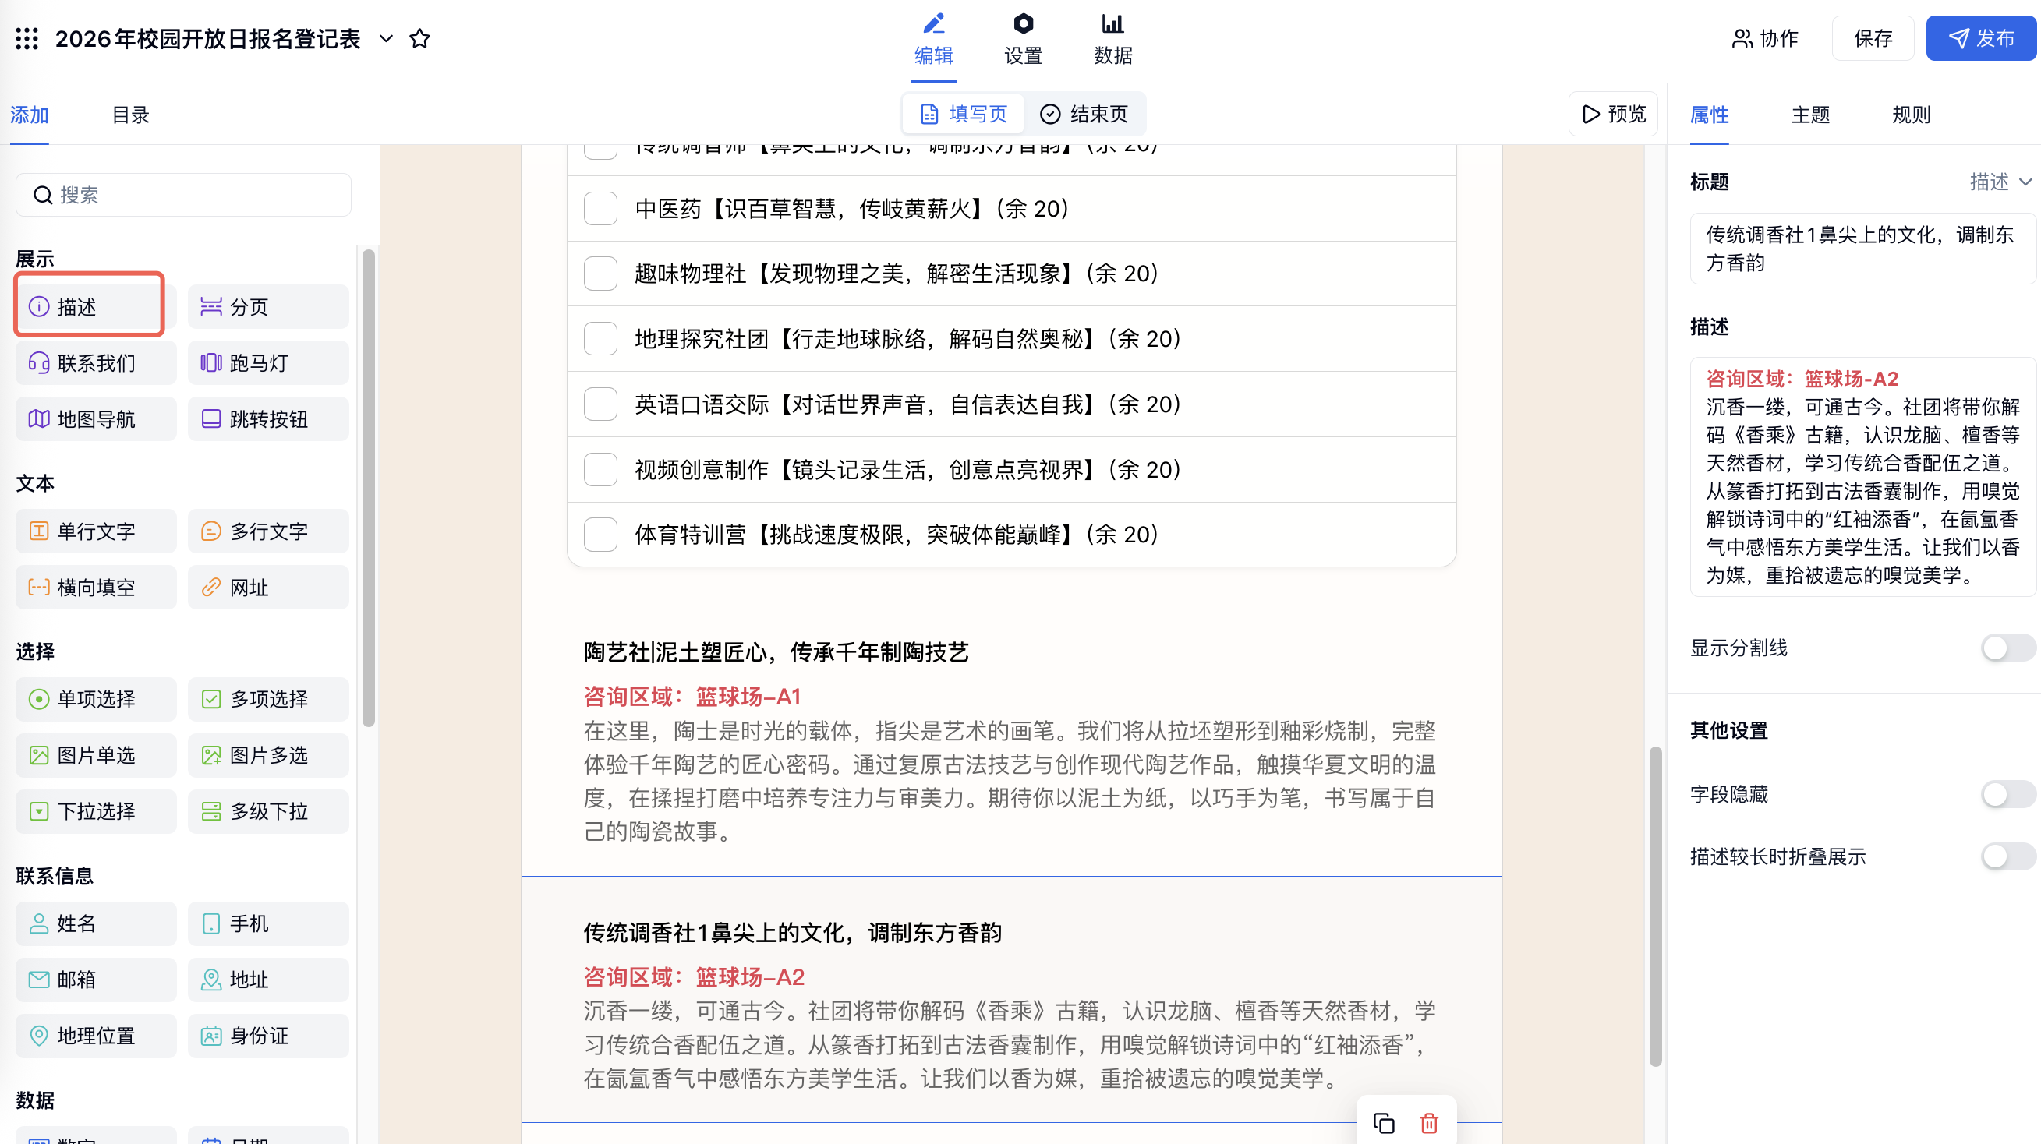Check the 趣味物理社 option checkbox
This screenshot has width=2041, height=1144.
pyautogui.click(x=600, y=274)
